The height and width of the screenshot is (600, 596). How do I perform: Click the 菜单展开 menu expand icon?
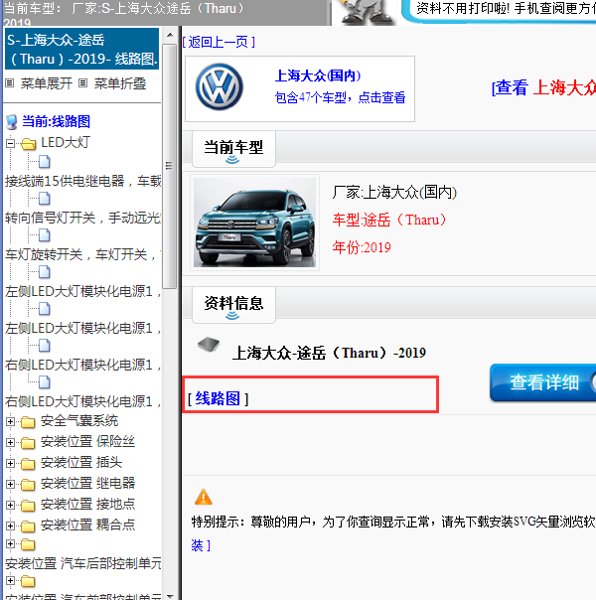click(10, 83)
